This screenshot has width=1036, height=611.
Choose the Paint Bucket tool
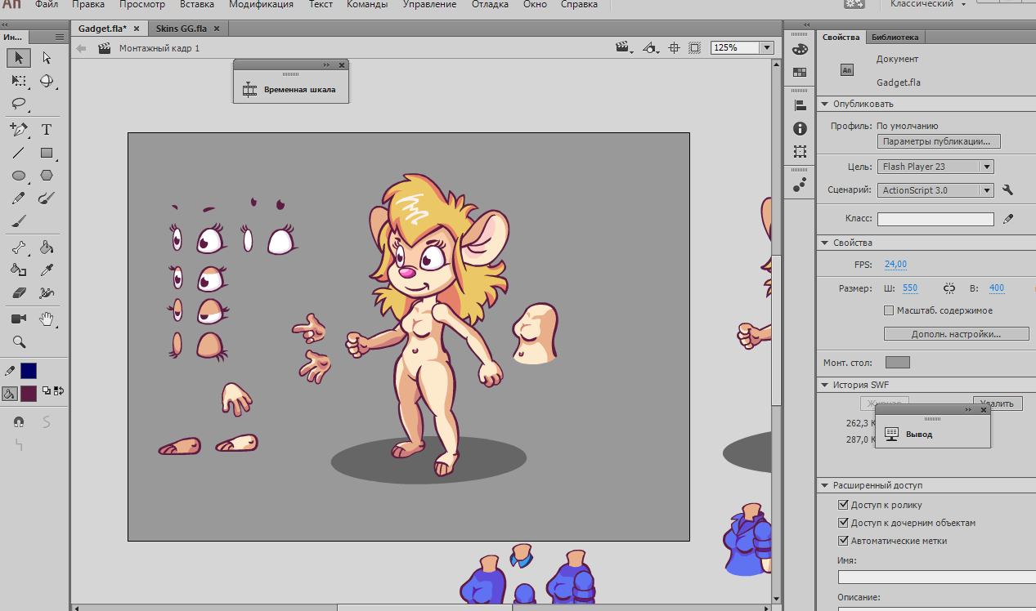click(x=47, y=248)
